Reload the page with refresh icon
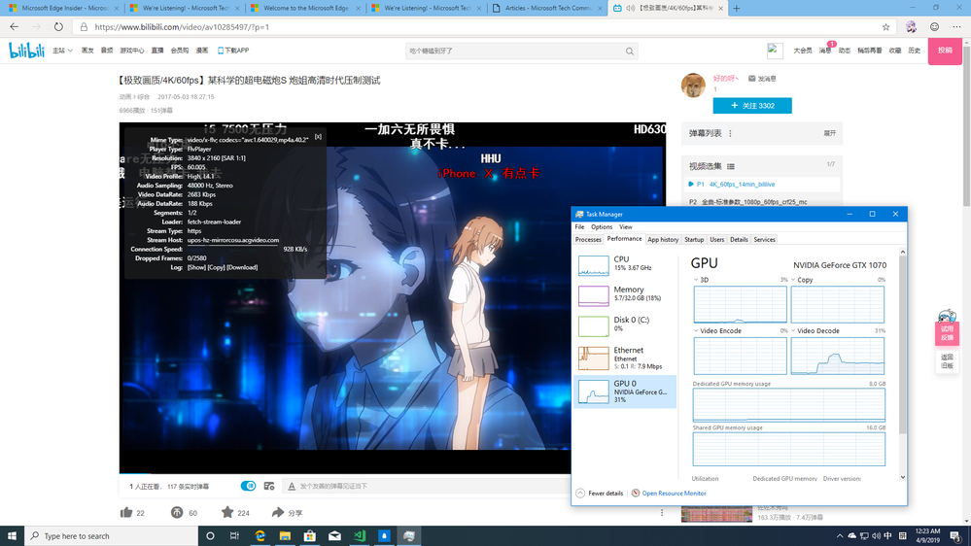The height and width of the screenshot is (546, 971). coord(58,27)
